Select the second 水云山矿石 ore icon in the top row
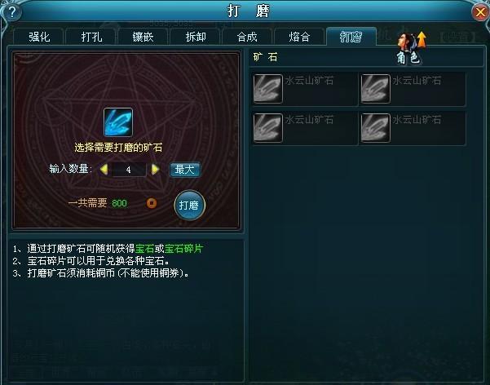Screen dimensions: 490x385 [x=375, y=89]
